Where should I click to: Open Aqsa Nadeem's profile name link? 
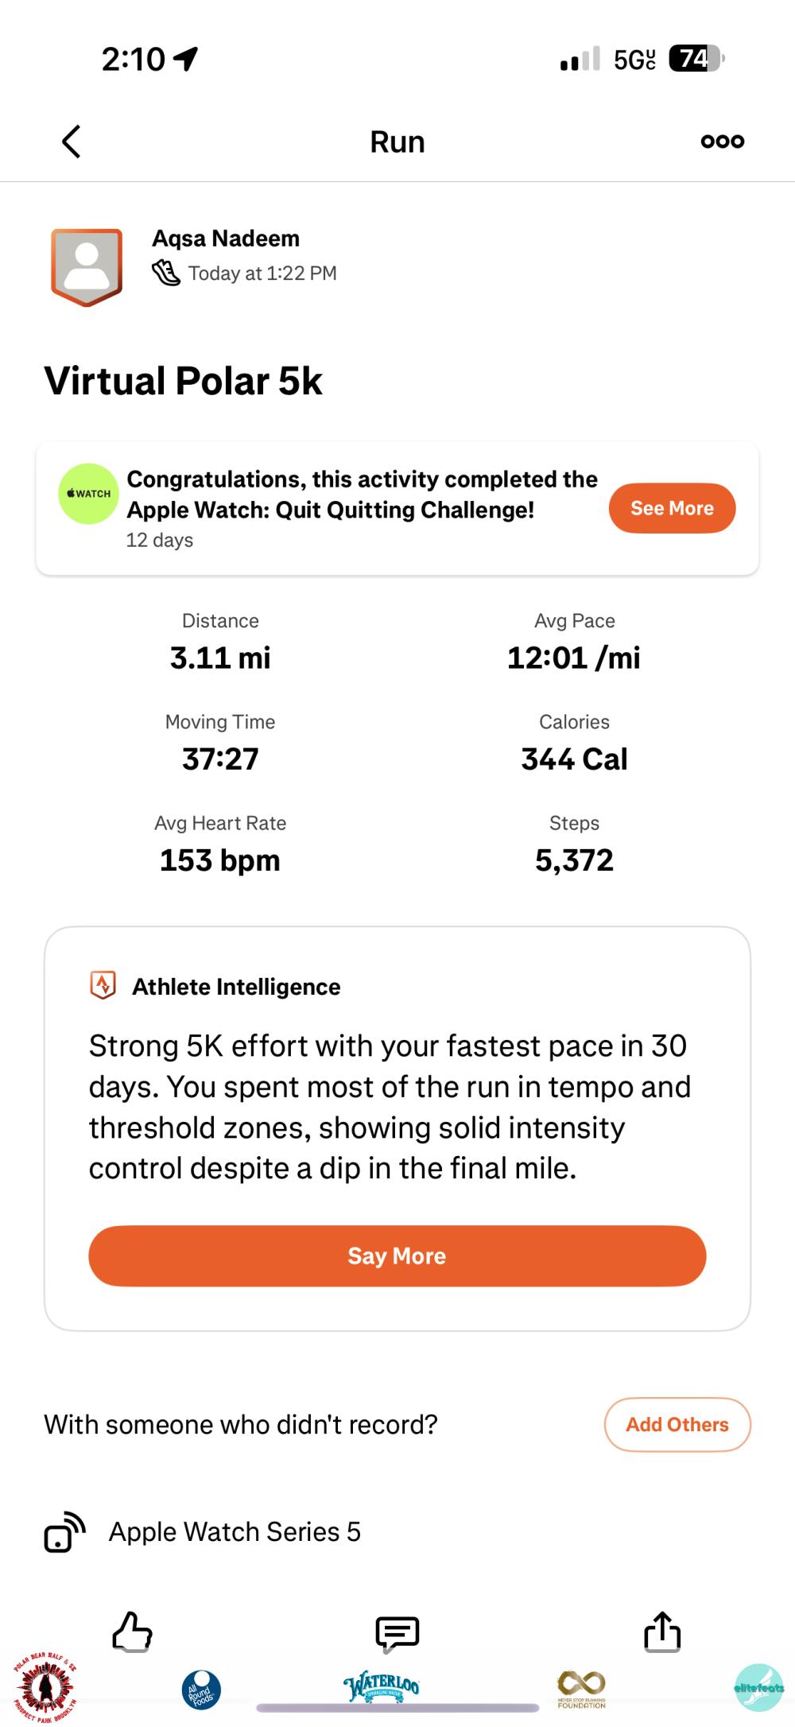(x=226, y=239)
